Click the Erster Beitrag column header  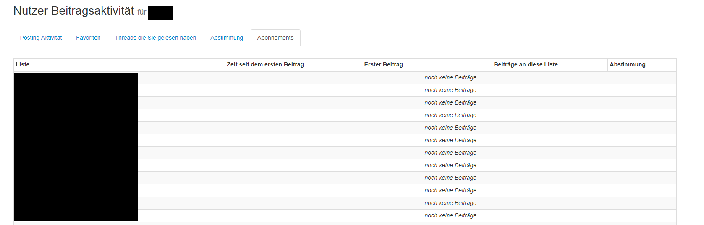(x=384, y=64)
